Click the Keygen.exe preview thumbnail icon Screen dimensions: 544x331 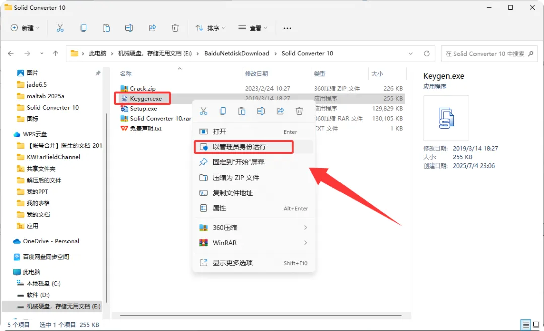coord(446,118)
